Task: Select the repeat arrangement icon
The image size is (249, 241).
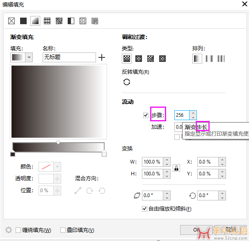Action: pyautogui.click(x=221, y=59)
